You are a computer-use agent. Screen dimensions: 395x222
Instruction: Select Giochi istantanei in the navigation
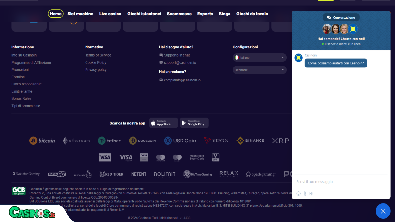pos(144,14)
